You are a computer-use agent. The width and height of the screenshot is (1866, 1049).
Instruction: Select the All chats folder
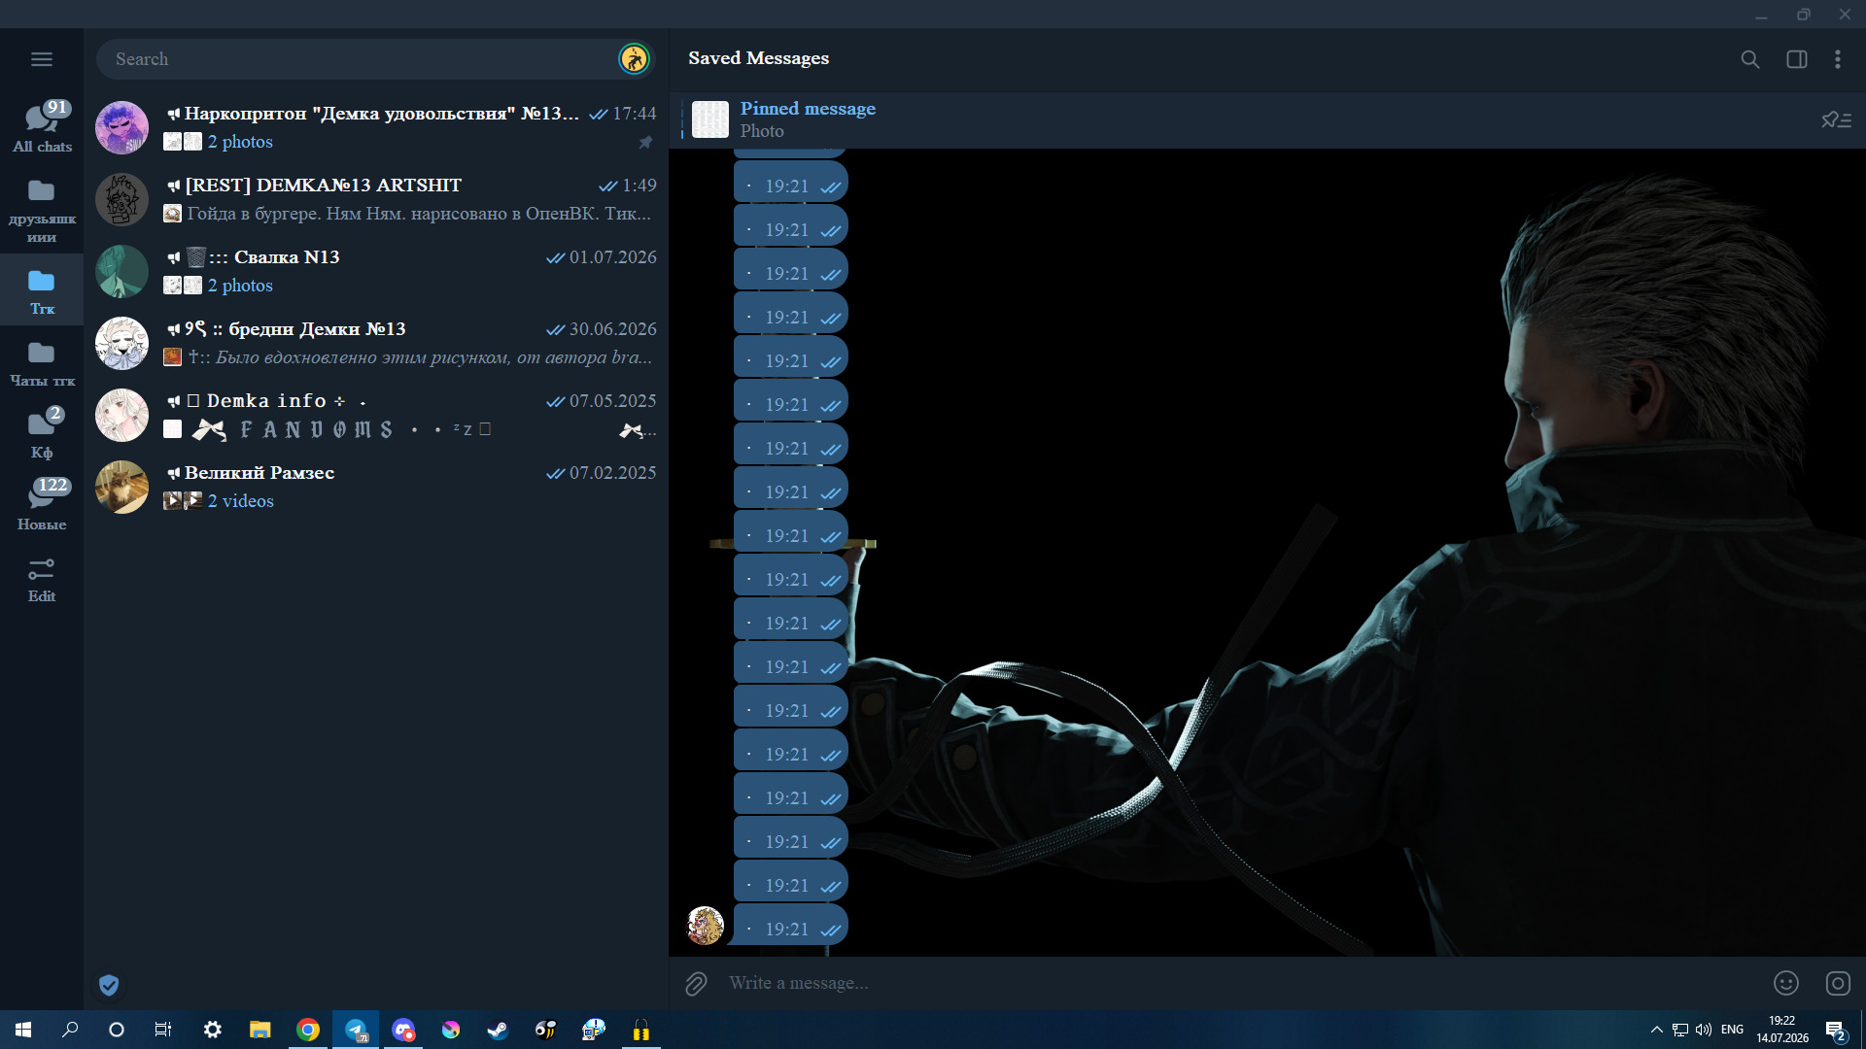coord(42,126)
